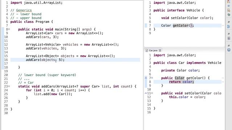Click the 'for (int i = 0; ...' loop line

[x=58, y=90]
